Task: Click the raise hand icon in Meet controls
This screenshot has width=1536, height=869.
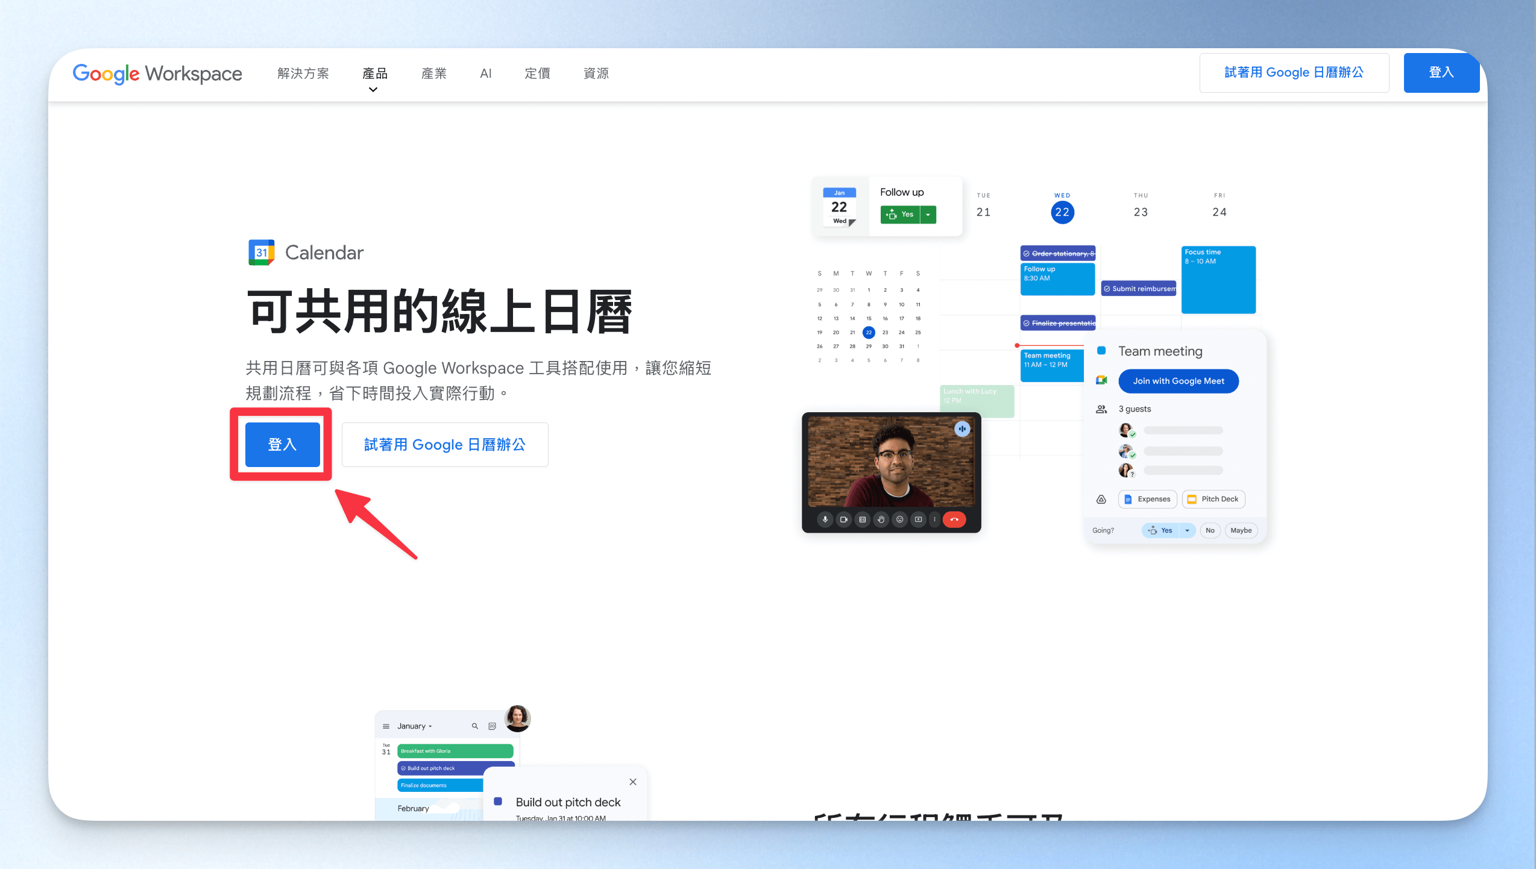Action: pyautogui.click(x=881, y=519)
